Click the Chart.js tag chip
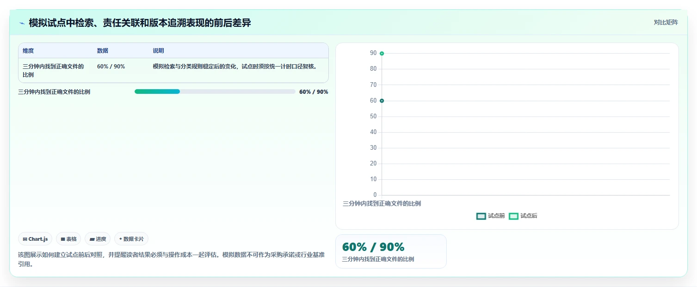This screenshot has width=697, height=287. click(35, 239)
